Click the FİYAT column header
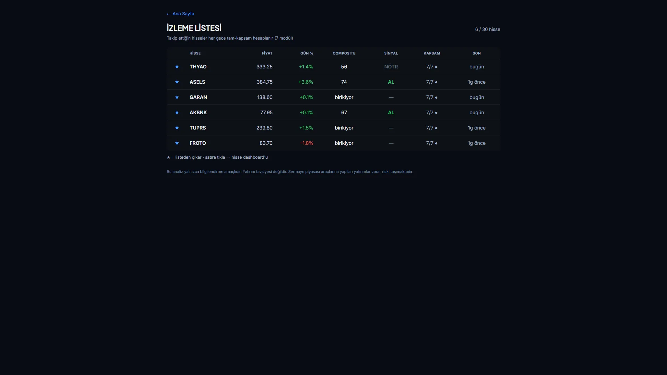Screen dimensions: 667x375 click(x=267, y=53)
